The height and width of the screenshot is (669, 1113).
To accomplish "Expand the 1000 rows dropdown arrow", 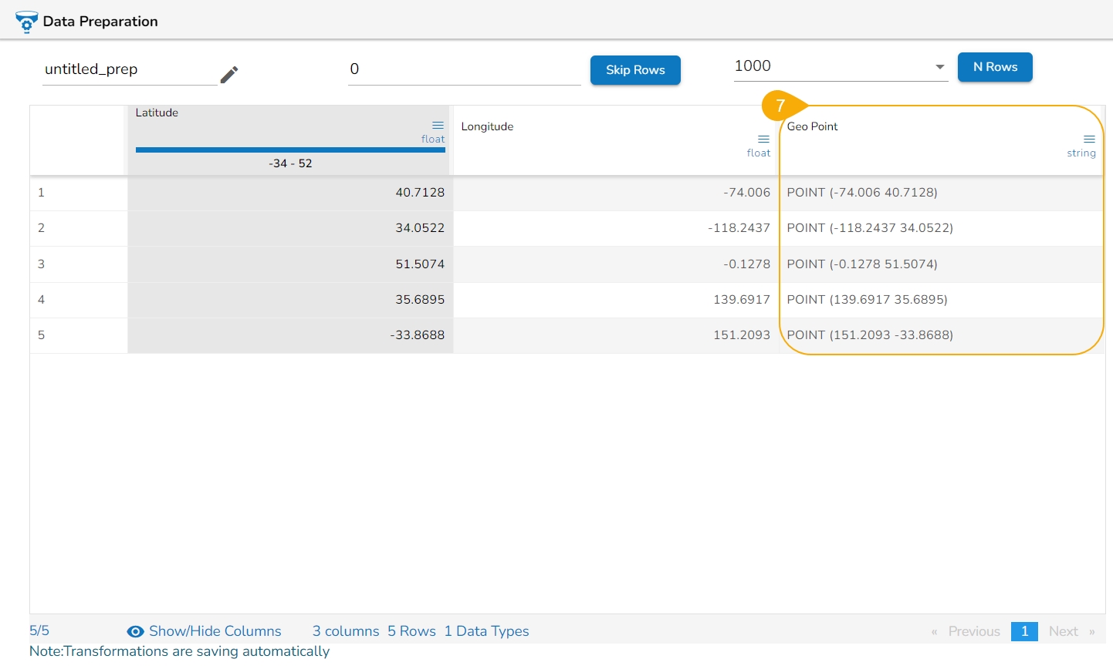I will (939, 67).
